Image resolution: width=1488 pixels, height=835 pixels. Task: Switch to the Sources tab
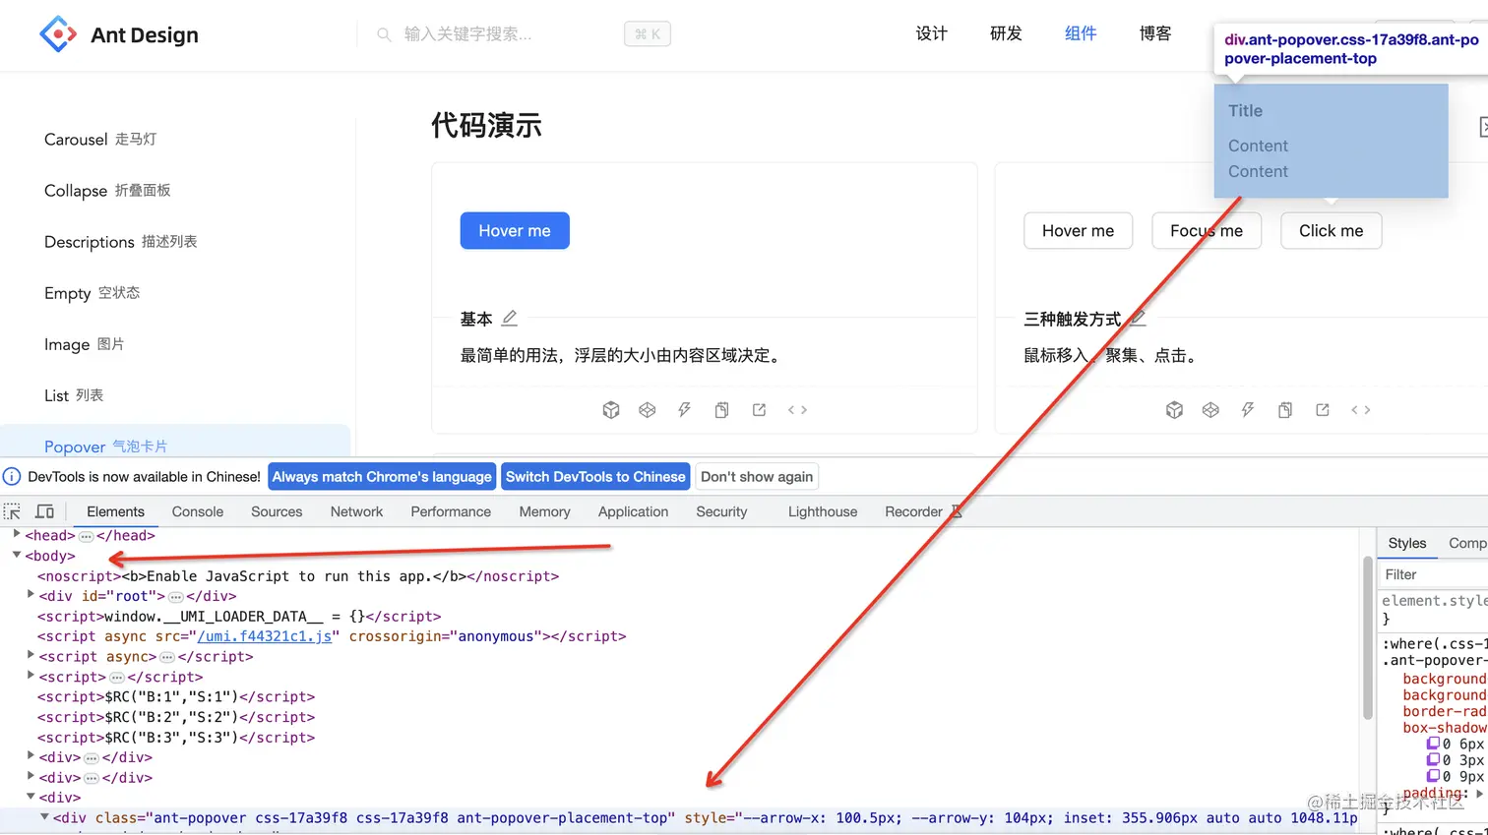(x=277, y=511)
